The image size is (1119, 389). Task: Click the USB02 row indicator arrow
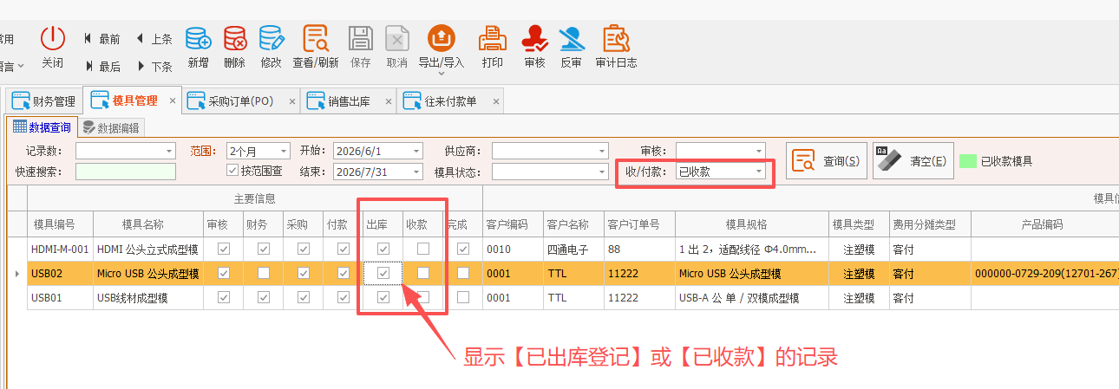[x=16, y=273]
